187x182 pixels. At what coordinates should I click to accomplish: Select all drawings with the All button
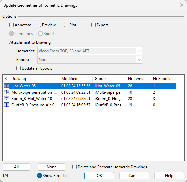coord(16,167)
